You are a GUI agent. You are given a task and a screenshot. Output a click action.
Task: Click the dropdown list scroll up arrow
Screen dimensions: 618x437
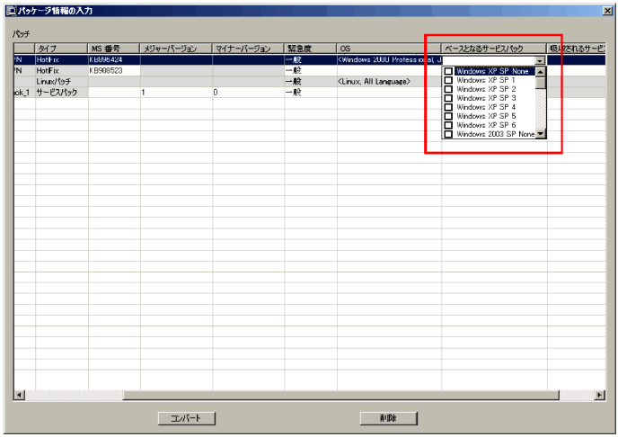[541, 72]
